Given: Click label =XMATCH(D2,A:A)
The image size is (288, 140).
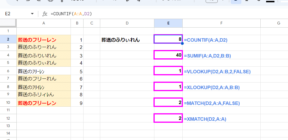Looking at the screenshot, I should (x=205, y=119).
